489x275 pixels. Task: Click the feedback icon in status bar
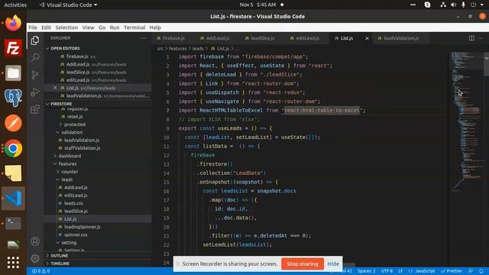tap(471, 271)
